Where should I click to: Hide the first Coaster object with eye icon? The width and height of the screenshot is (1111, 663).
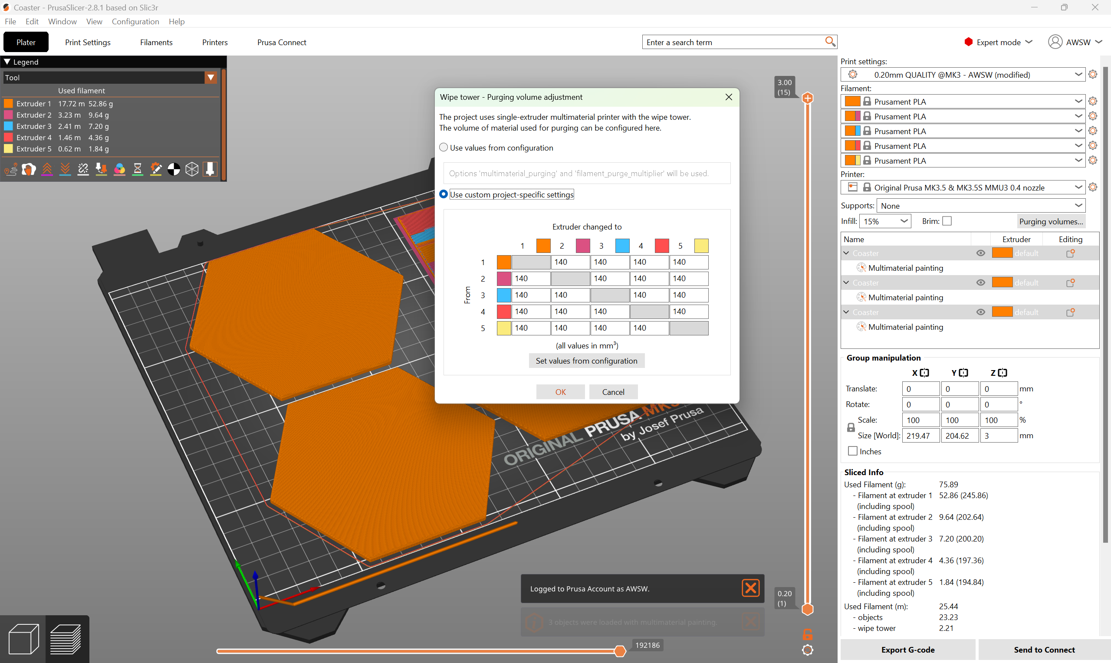pos(980,253)
